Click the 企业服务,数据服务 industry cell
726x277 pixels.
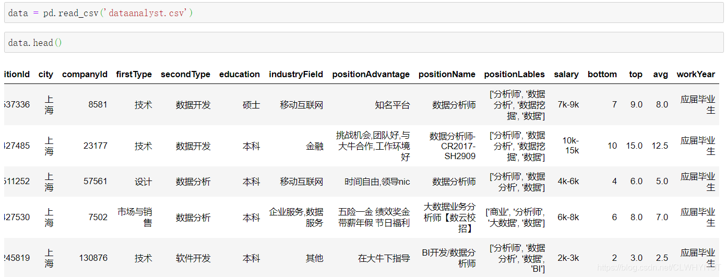point(296,217)
